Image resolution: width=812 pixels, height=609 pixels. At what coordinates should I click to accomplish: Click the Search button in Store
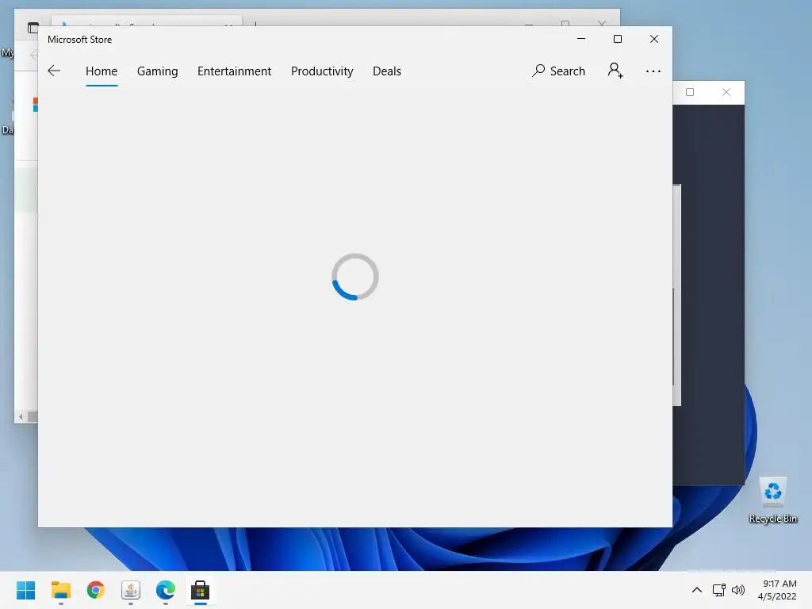coord(558,71)
